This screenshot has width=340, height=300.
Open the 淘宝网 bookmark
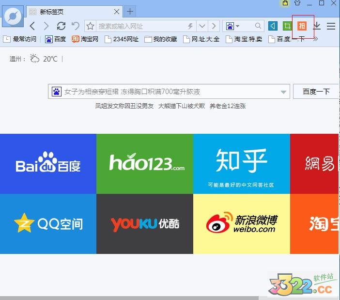85,39
